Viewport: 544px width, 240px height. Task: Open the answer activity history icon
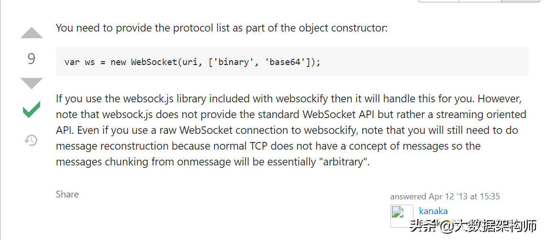coord(31,141)
